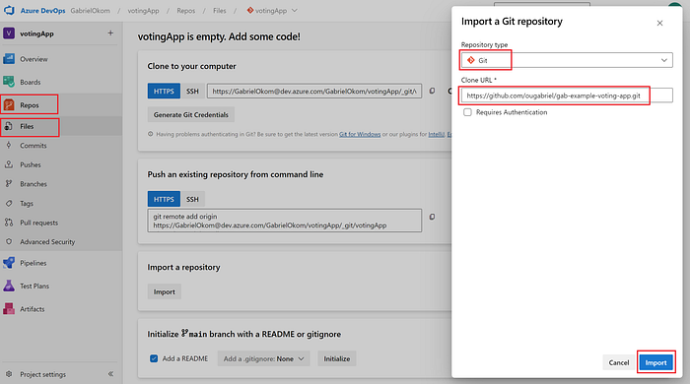Click Cancel in the import dialog
The height and width of the screenshot is (384, 690).
pos(619,362)
